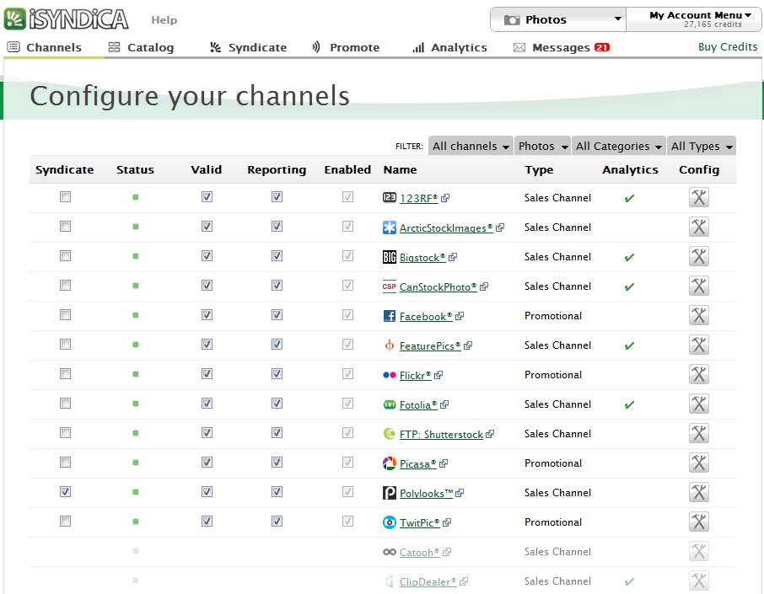Screen dimensions: 764x594
Task: Click external link icon next to Flickr
Action: pyautogui.click(x=438, y=375)
